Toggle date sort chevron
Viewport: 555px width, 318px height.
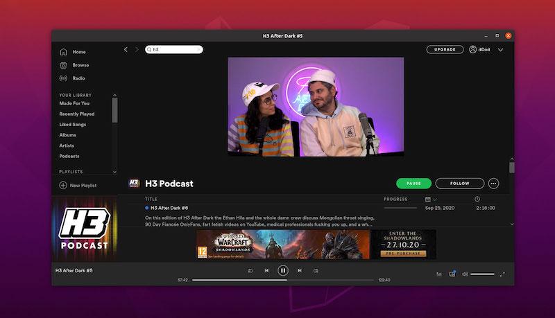pos(435,200)
